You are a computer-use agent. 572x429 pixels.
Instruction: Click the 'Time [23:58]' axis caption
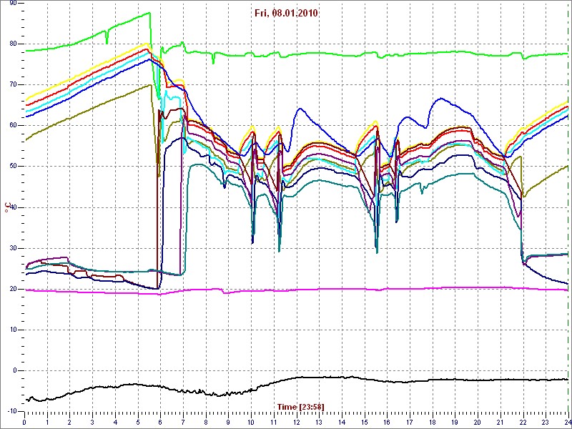click(300, 407)
